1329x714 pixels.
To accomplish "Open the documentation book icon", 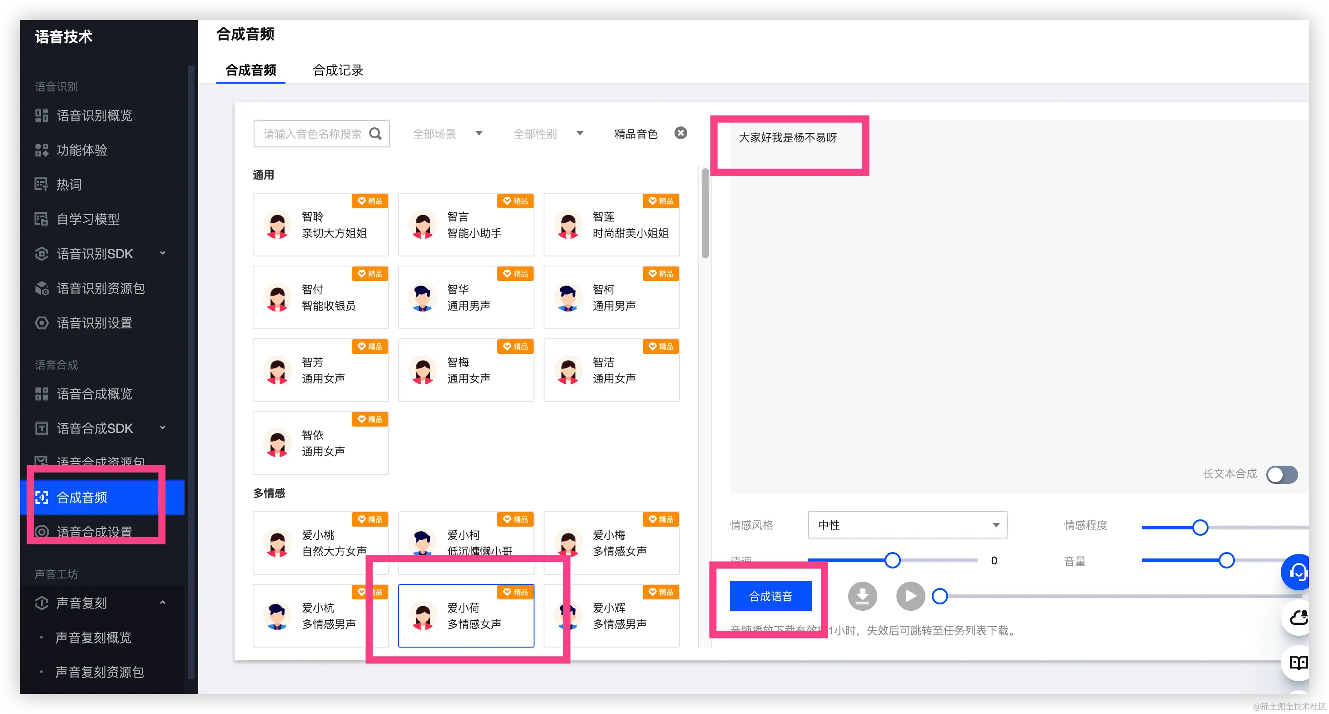I will (x=1298, y=662).
